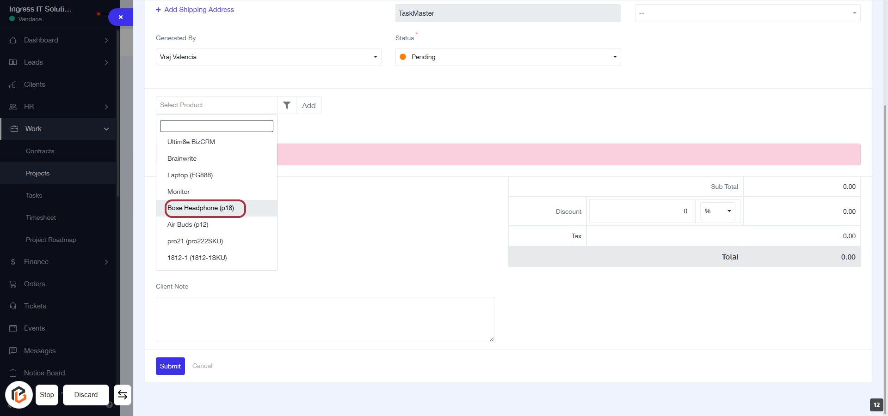This screenshot has width=888, height=416.
Task: Collapse the Work menu section
Action: (106, 129)
